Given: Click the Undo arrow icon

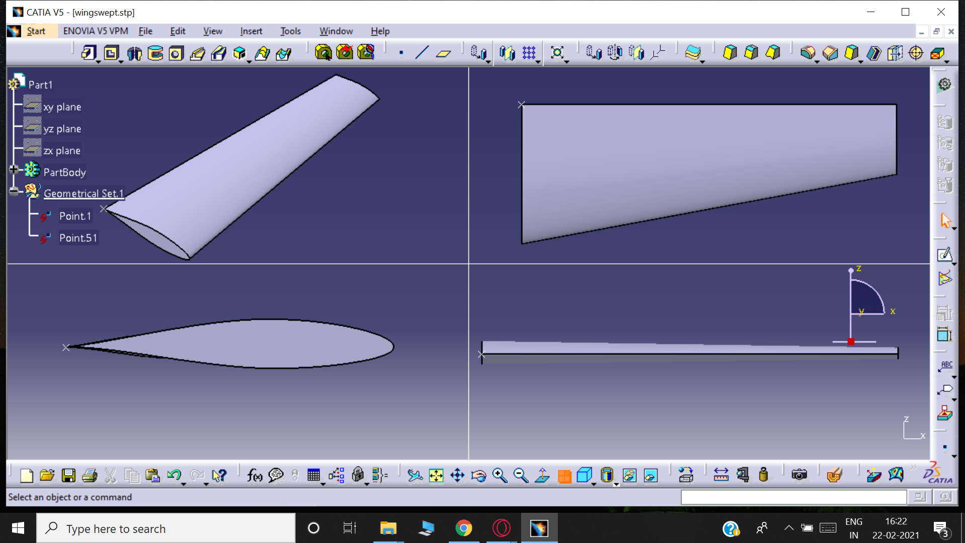Looking at the screenshot, I should (174, 475).
